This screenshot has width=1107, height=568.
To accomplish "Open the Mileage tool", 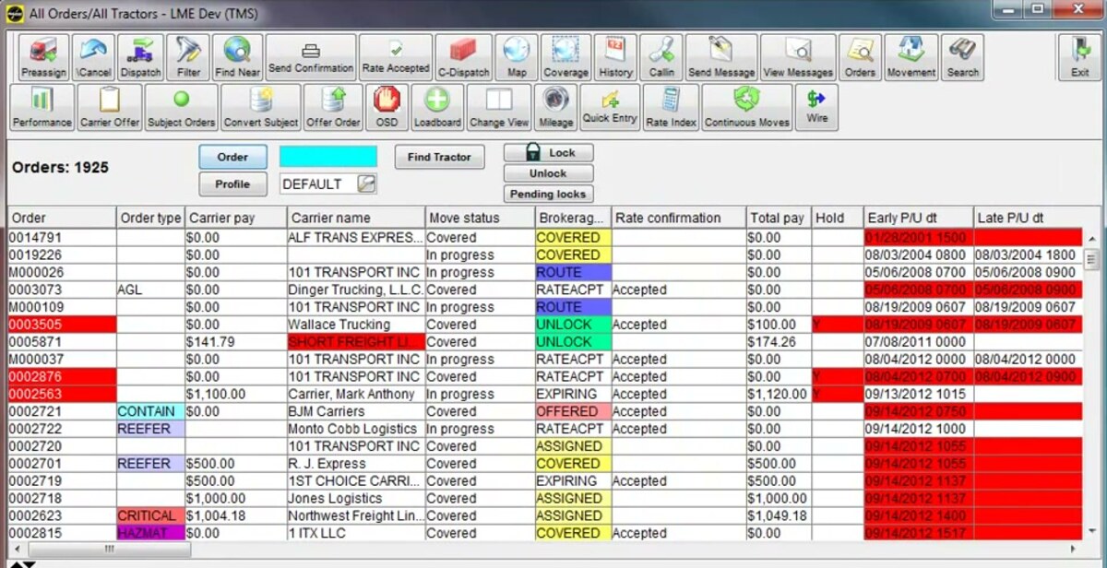I will pos(556,107).
